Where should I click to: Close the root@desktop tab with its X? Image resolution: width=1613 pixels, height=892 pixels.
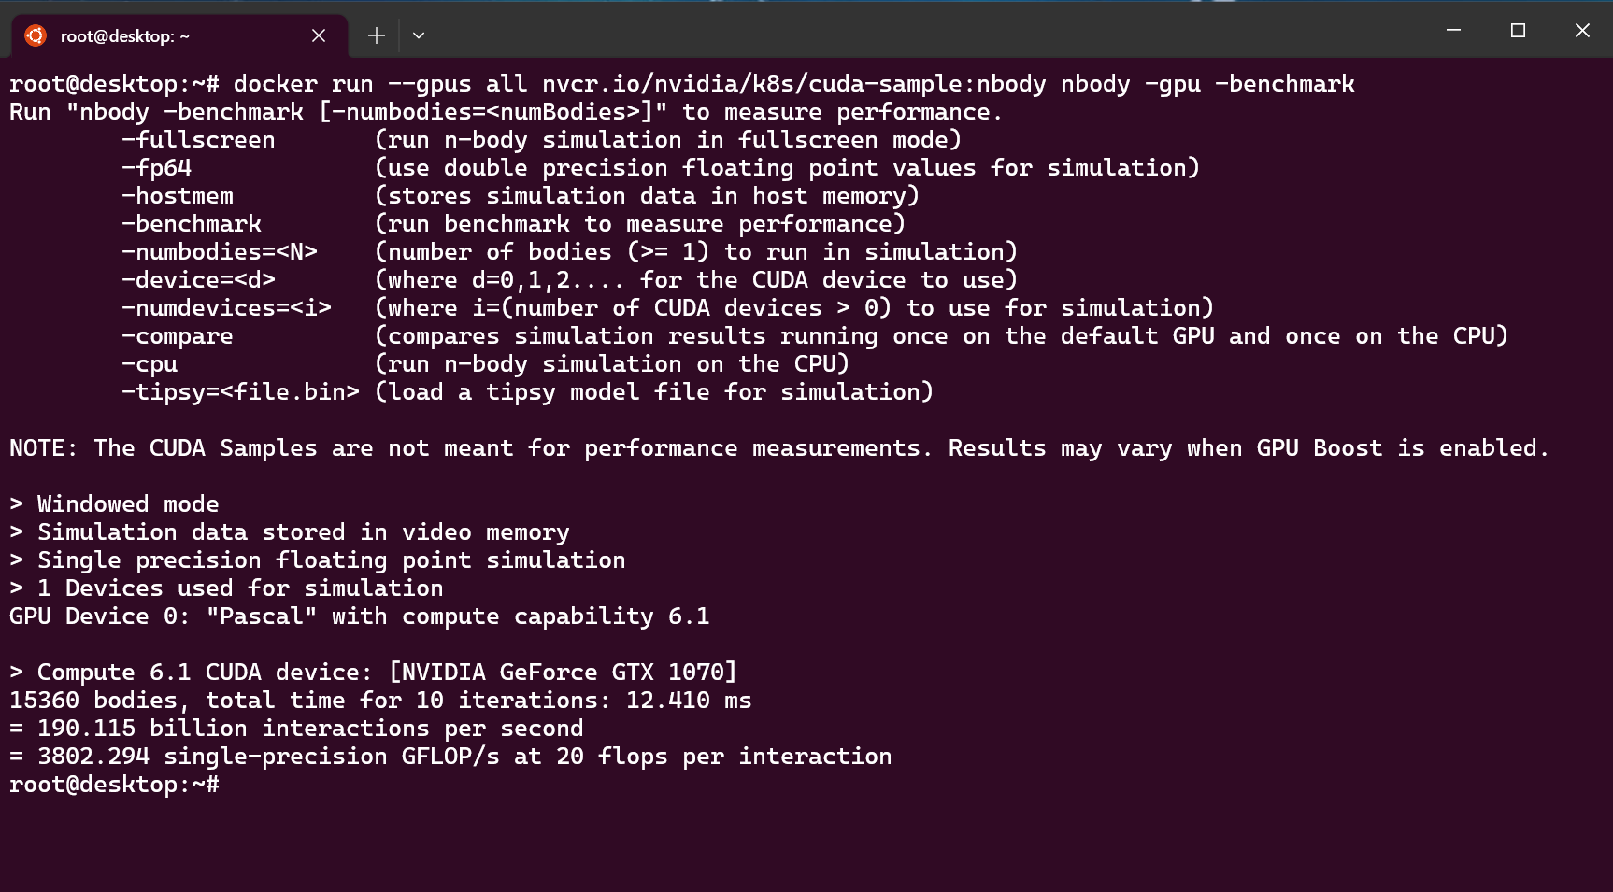pyautogui.click(x=318, y=35)
